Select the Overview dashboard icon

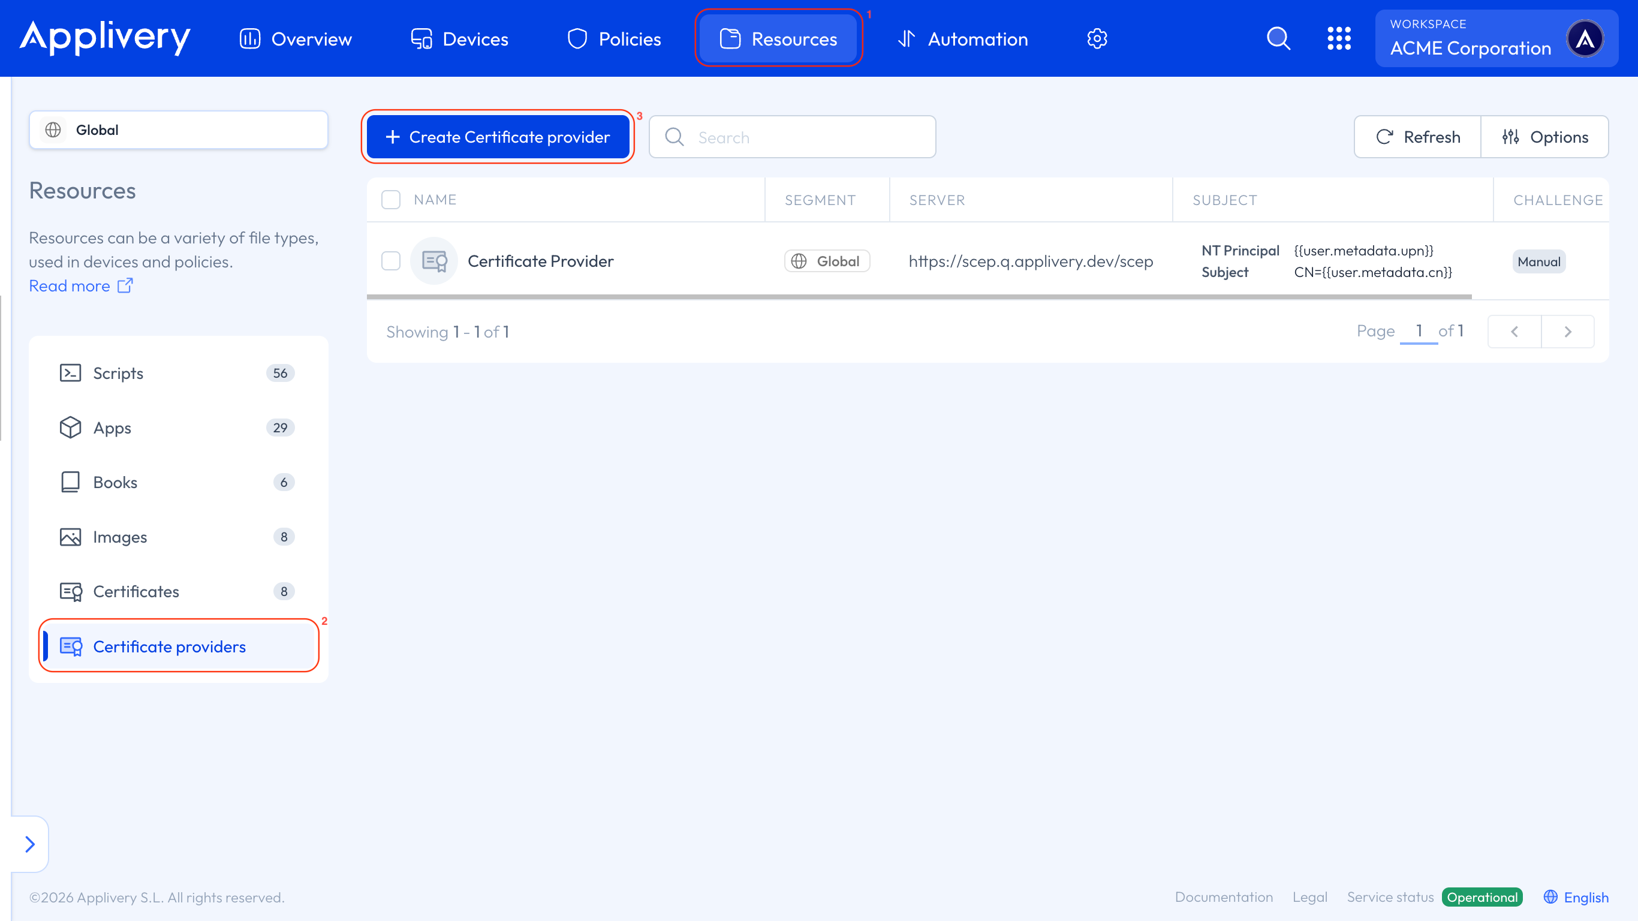250,38
